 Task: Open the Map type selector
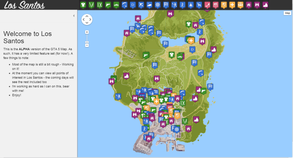click(287, 13)
